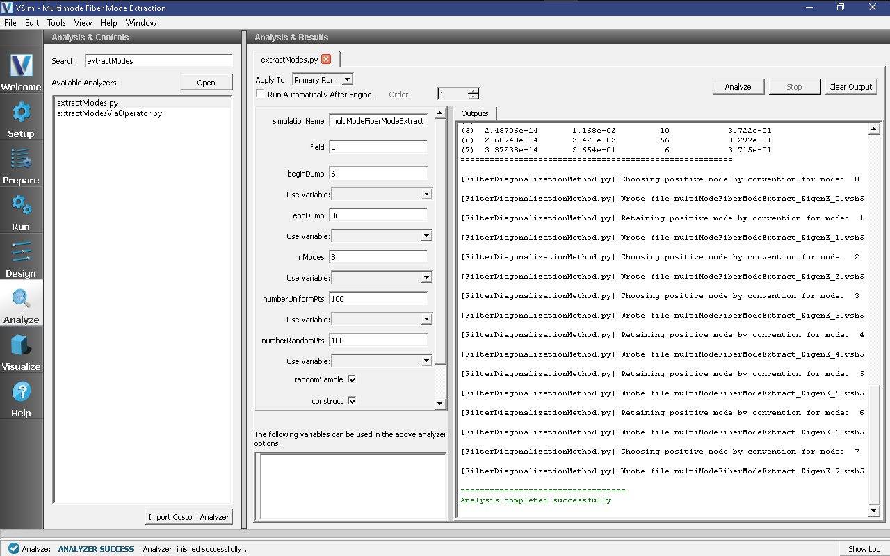Toggle Run Automatically After Engine checkbox

(x=260, y=95)
